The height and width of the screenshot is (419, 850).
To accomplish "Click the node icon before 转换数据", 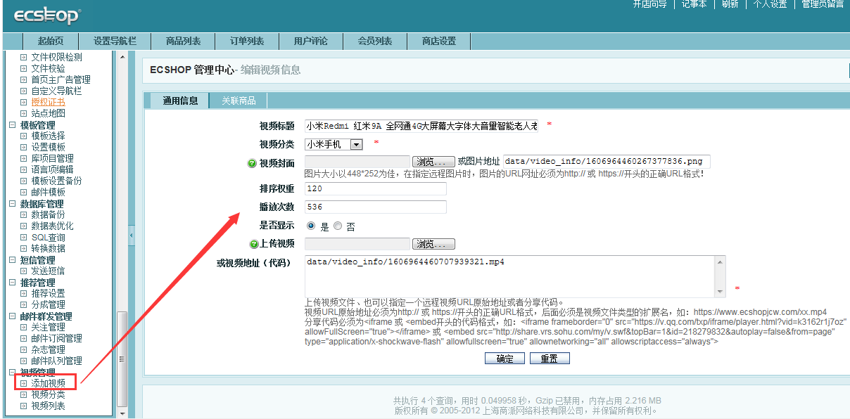I will [x=23, y=248].
